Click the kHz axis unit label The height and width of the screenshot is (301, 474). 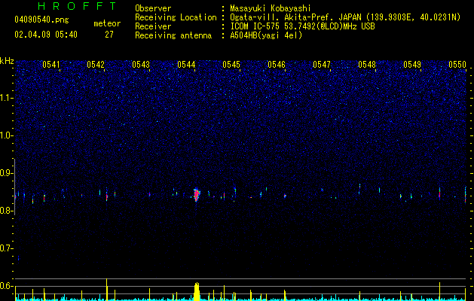(7, 61)
